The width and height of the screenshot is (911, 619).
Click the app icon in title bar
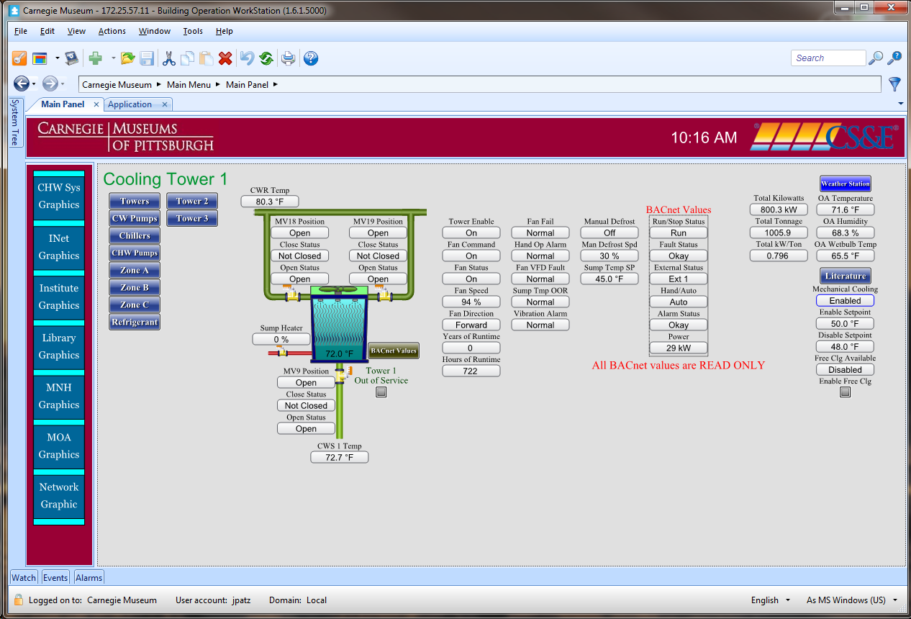[13, 11]
